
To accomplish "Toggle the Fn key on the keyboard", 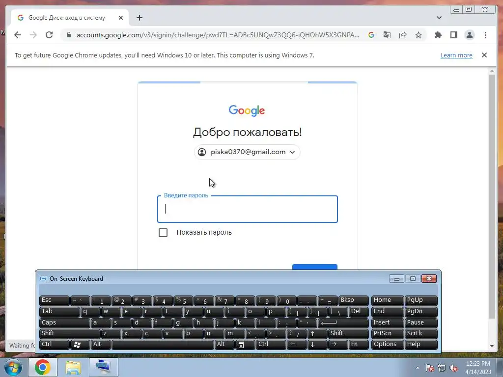I will (x=358, y=344).
